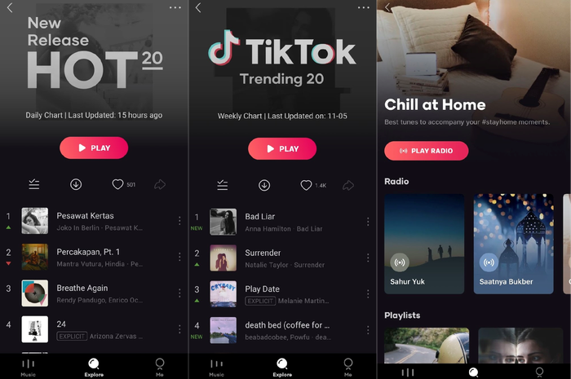Like the New Release Hot 20 playlist
This screenshot has width=571, height=379.
pos(117,184)
